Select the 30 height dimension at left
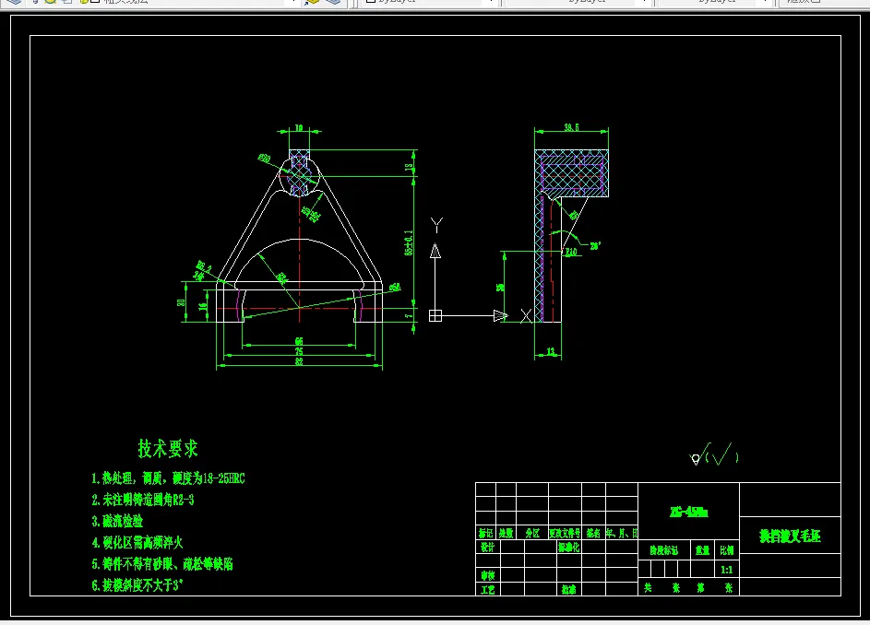Screen dimensions: 870x625 (x=181, y=302)
